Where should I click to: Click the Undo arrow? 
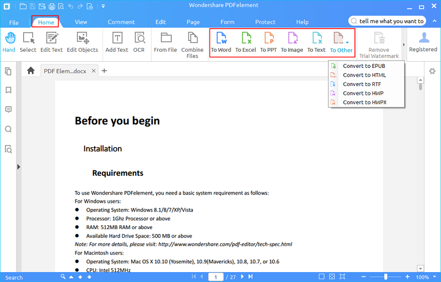71,6
